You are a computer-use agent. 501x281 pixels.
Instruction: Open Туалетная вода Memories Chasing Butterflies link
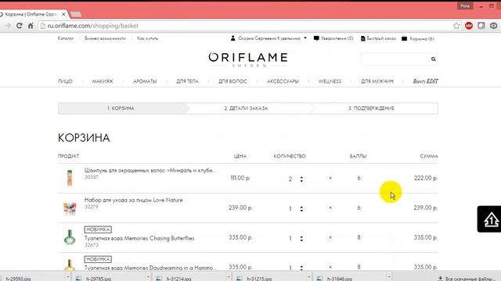click(x=139, y=238)
